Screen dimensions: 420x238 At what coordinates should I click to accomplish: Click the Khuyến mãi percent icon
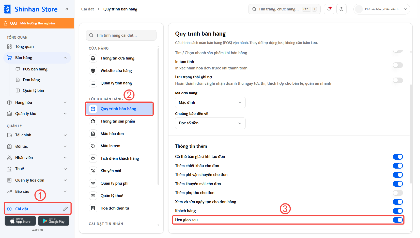click(x=93, y=171)
